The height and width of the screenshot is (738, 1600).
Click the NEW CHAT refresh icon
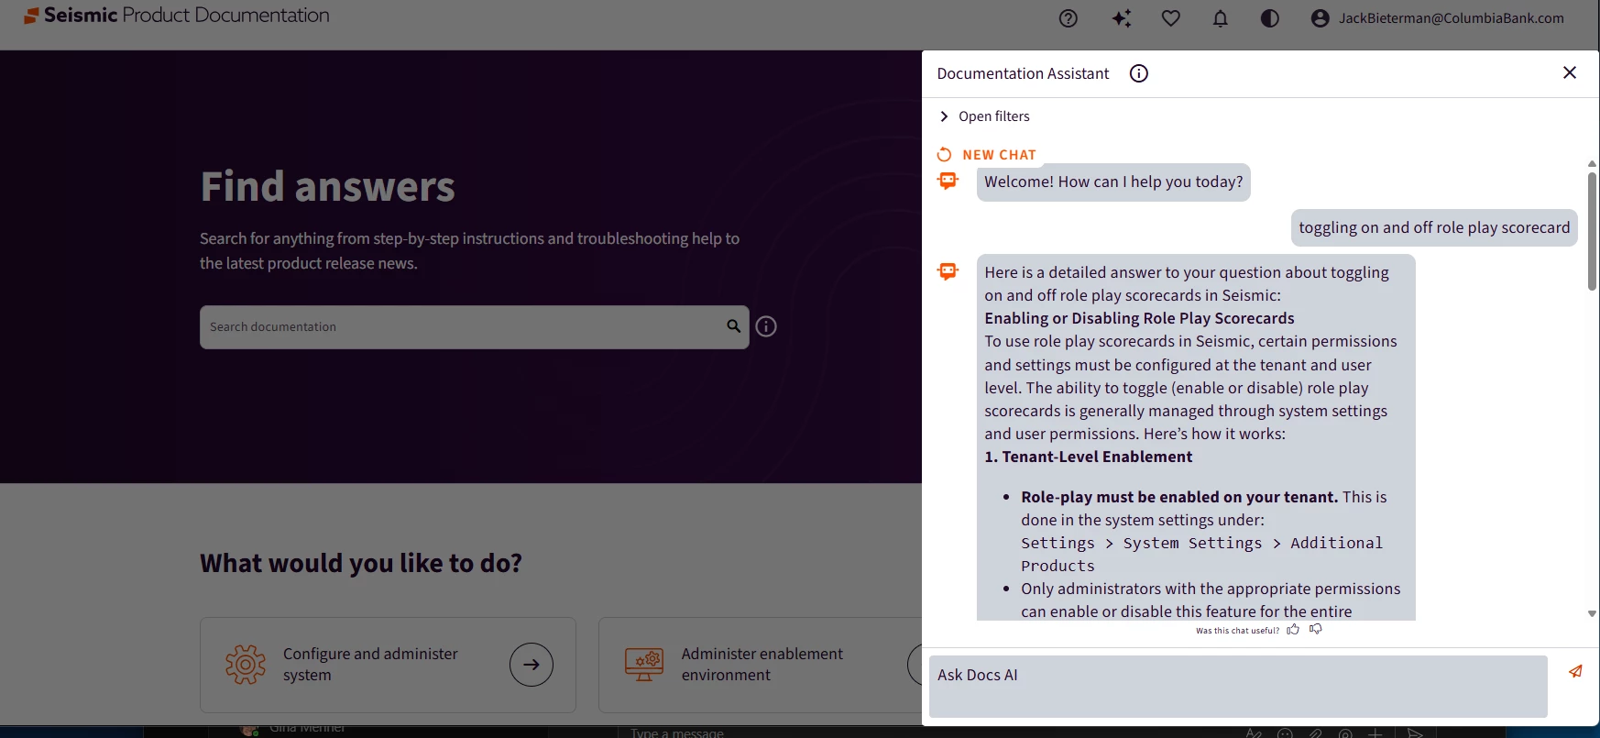tap(945, 154)
